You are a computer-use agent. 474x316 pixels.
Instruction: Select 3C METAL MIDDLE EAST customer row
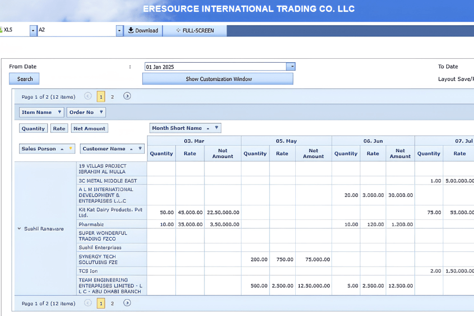(112, 181)
